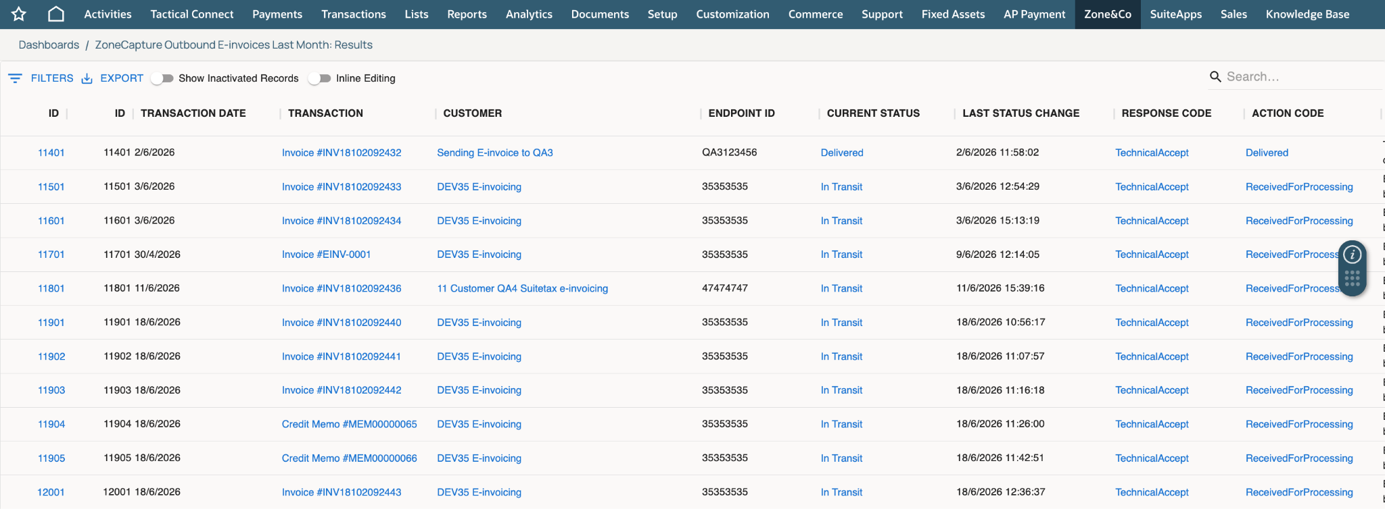The width and height of the screenshot is (1385, 509).
Task: Click ReceivedForProcessing in row 11901
Action: (1299, 323)
